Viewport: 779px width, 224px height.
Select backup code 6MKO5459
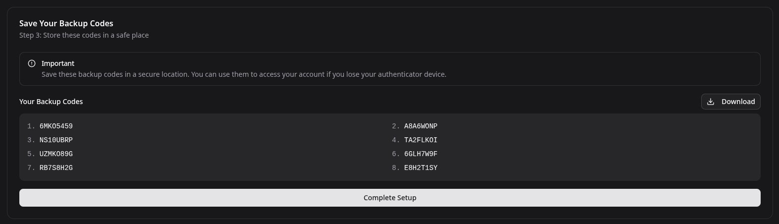click(x=56, y=126)
